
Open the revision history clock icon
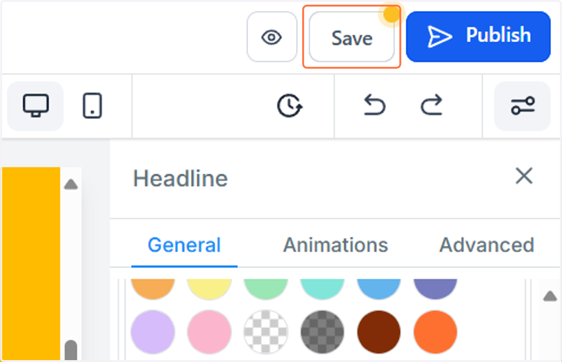[x=290, y=106]
